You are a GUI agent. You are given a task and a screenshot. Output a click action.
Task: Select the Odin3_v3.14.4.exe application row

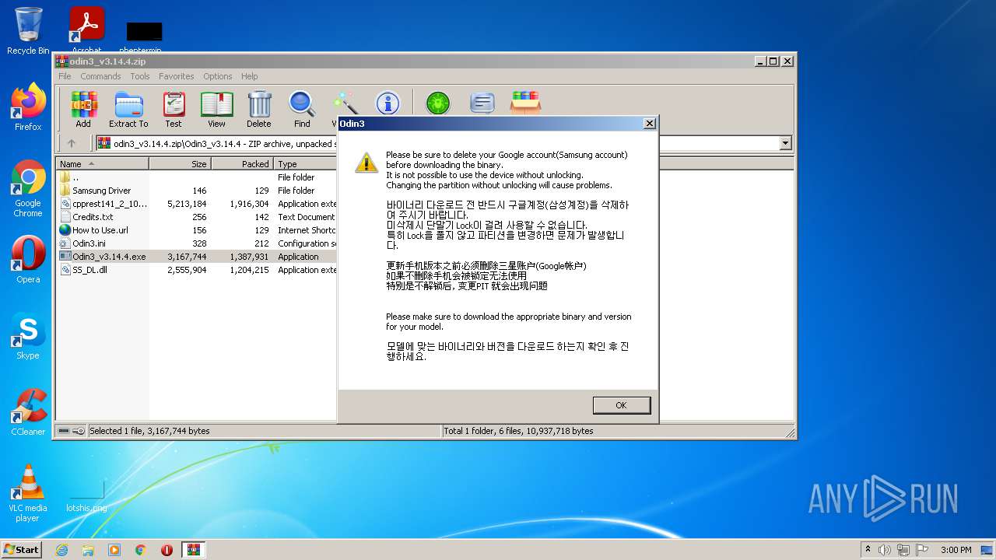(197, 257)
